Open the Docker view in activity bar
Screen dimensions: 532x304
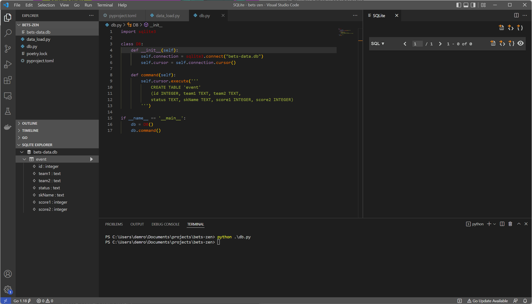[x=8, y=127]
